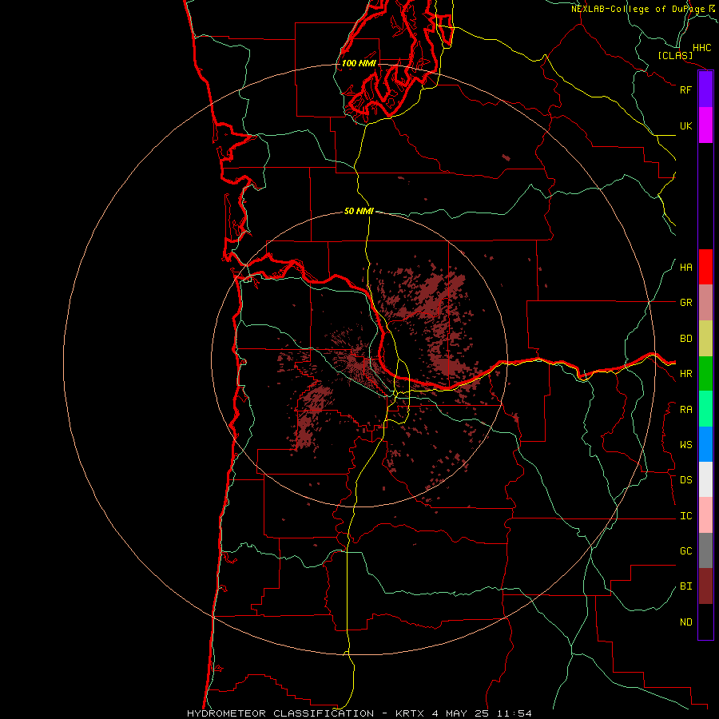The height and width of the screenshot is (719, 719).
Task: Click the IC legend label
Action: pyautogui.click(x=686, y=516)
